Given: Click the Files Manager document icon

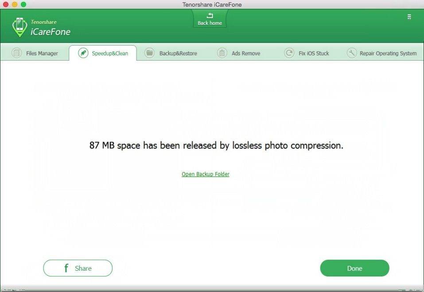Looking at the screenshot, I should tap(16, 53).
